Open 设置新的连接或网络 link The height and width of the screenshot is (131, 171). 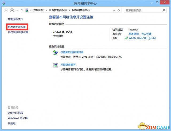[72, 52]
